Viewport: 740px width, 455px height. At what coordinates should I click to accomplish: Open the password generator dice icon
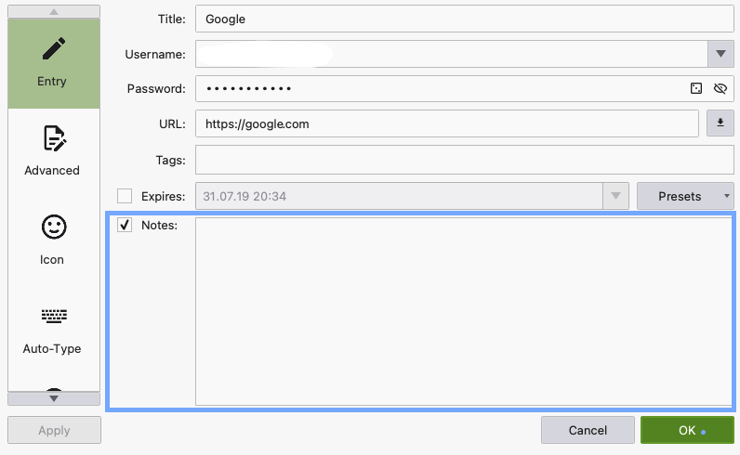(696, 88)
